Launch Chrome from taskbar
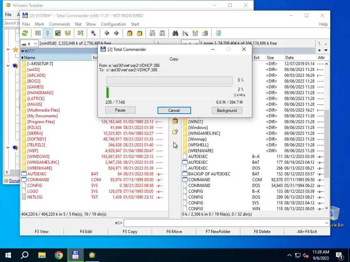Viewport: 350px width, 262px height. tap(59, 255)
